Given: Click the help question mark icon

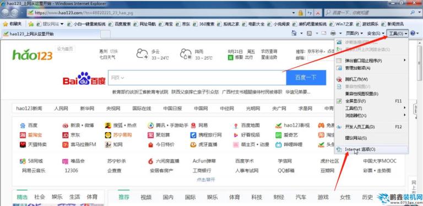Looking at the screenshot, I should [413, 33].
